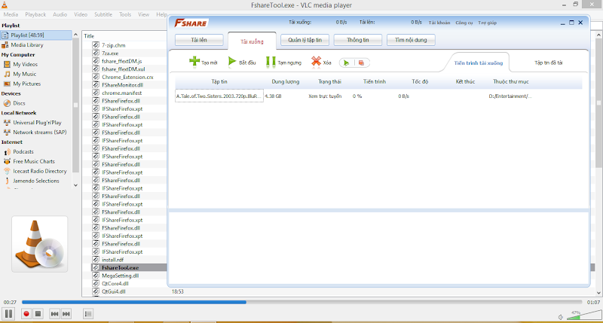Click the Fshare logo
Image resolution: width=603 pixels, height=323 pixels.
pos(191,23)
